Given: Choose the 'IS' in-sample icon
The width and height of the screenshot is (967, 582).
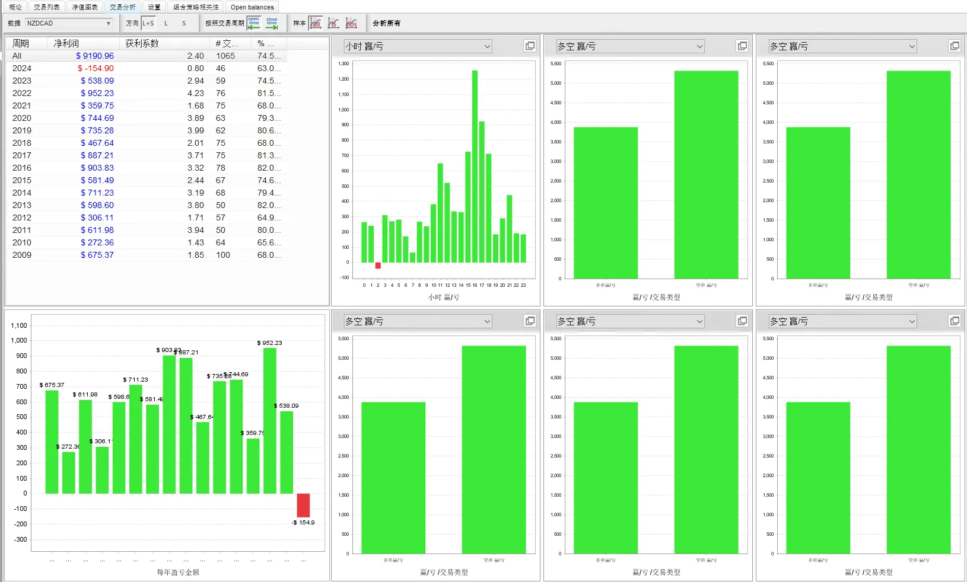Looking at the screenshot, I should click(x=333, y=23).
